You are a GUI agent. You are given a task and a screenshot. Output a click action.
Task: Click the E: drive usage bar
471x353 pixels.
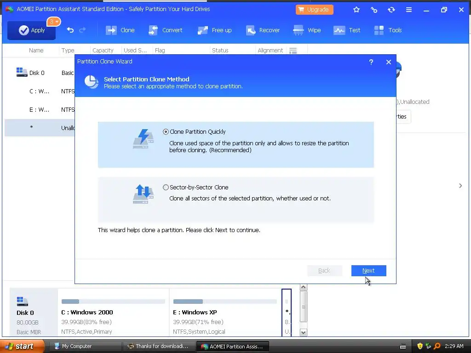[225, 302]
